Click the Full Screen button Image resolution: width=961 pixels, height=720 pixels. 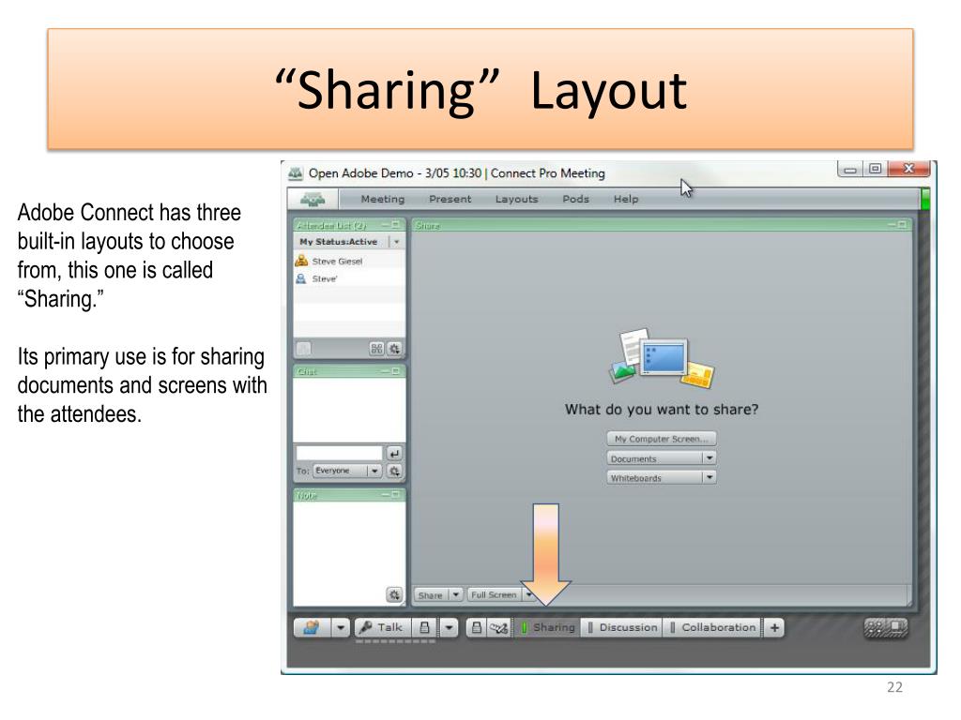click(x=494, y=594)
